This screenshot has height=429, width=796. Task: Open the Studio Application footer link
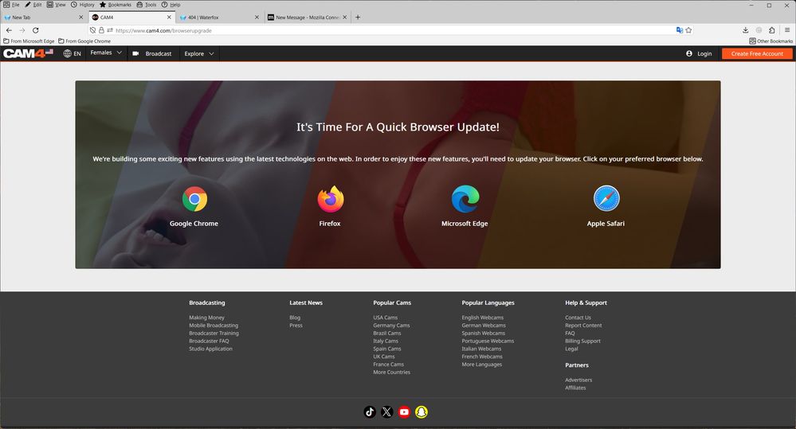[210, 349]
